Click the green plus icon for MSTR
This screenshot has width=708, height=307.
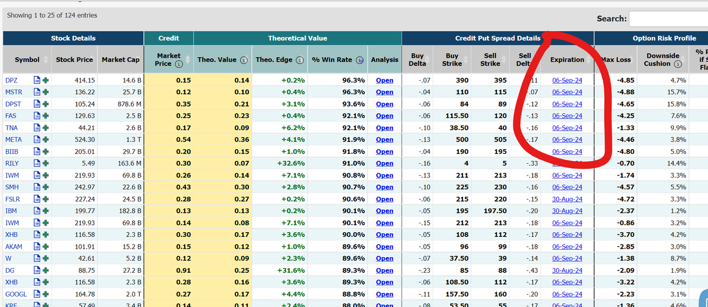coord(45,92)
